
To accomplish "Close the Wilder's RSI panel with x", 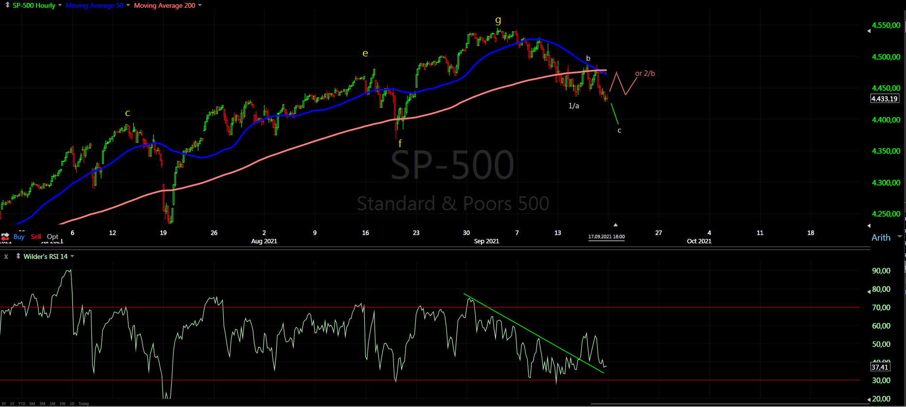I will click(6, 256).
